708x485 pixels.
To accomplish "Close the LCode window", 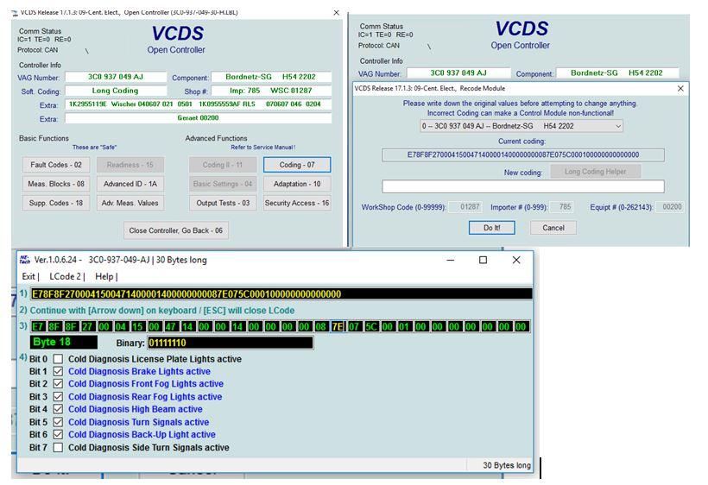I will [516, 260].
